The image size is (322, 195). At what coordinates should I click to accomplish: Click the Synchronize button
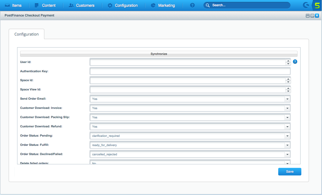click(x=159, y=54)
